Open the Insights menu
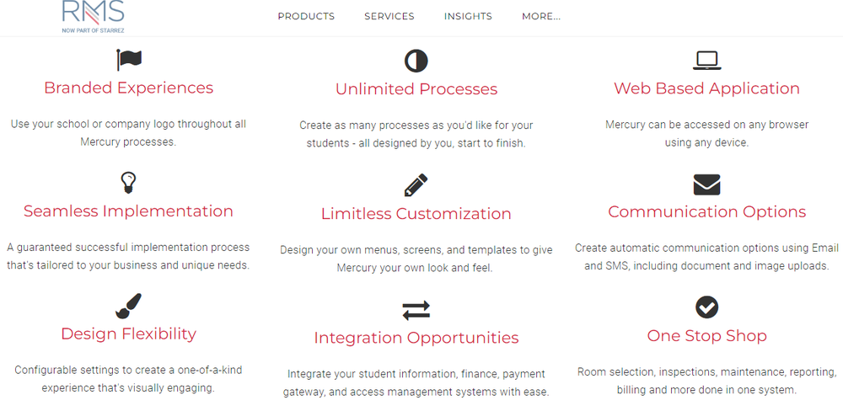 click(x=468, y=16)
